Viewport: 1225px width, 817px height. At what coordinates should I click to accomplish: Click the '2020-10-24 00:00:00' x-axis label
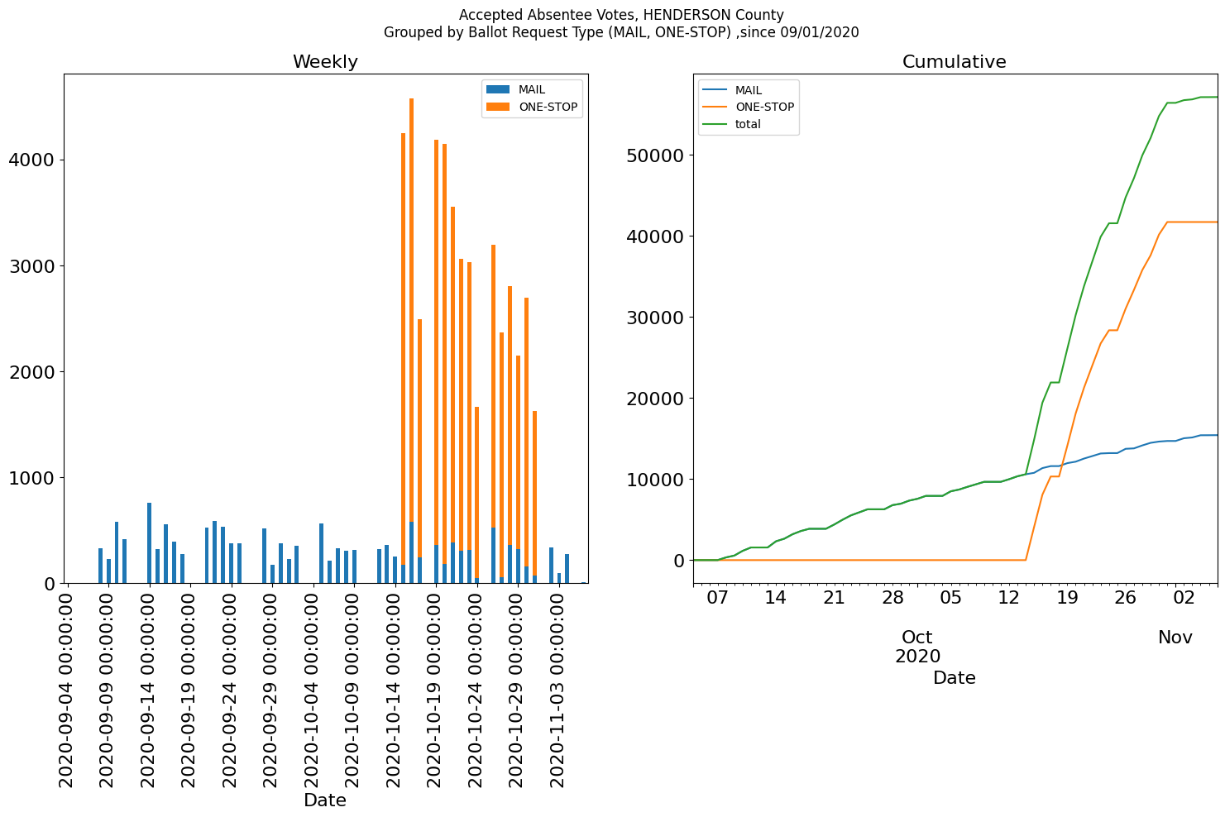[x=476, y=688]
